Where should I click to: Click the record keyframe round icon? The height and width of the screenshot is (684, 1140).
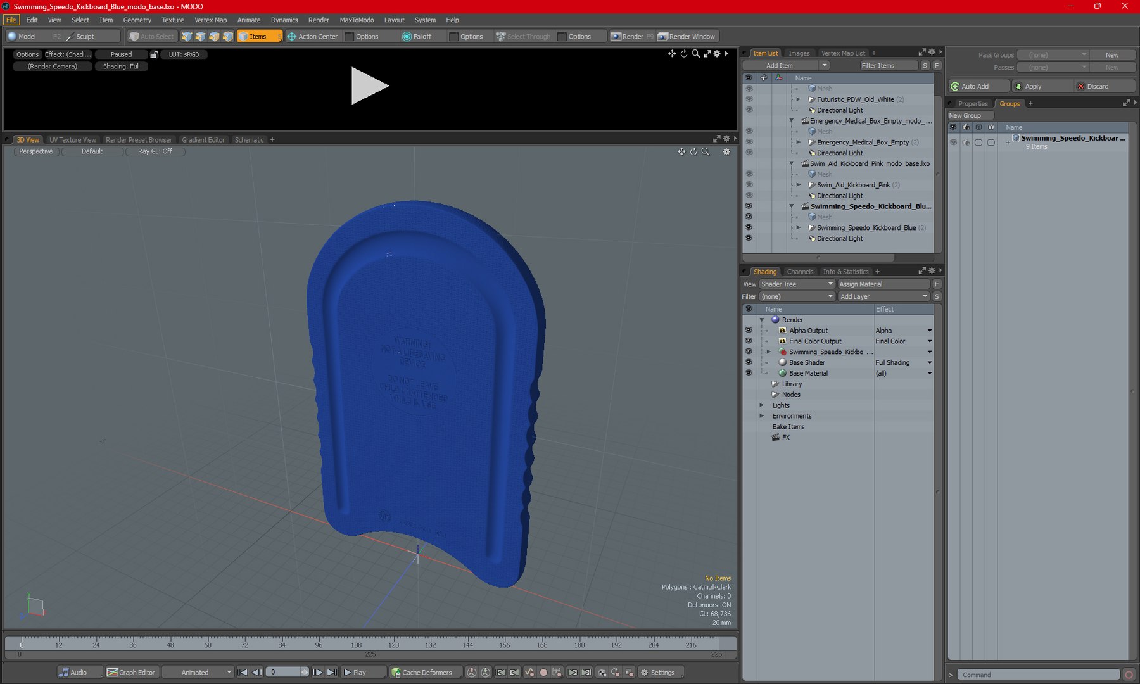click(x=543, y=673)
